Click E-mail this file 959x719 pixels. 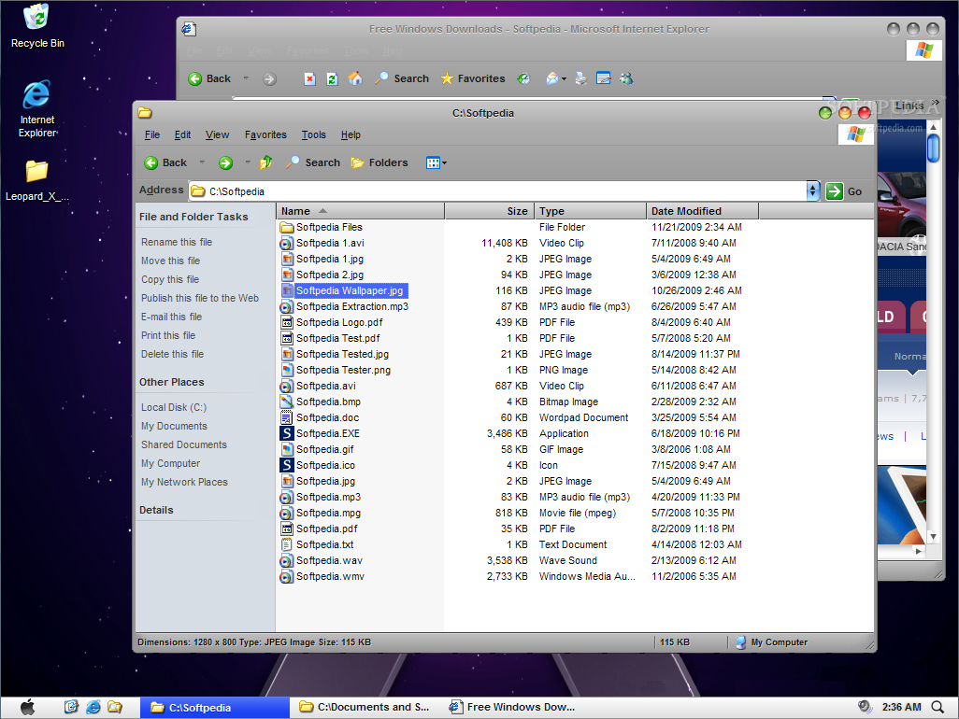point(171,317)
